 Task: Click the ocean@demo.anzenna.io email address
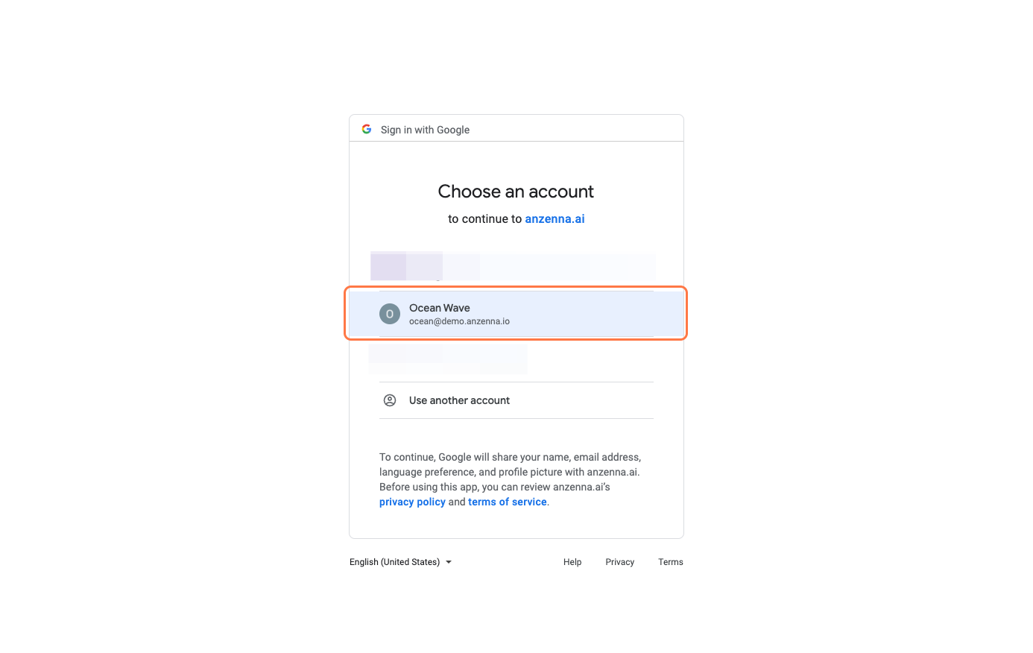(x=459, y=321)
